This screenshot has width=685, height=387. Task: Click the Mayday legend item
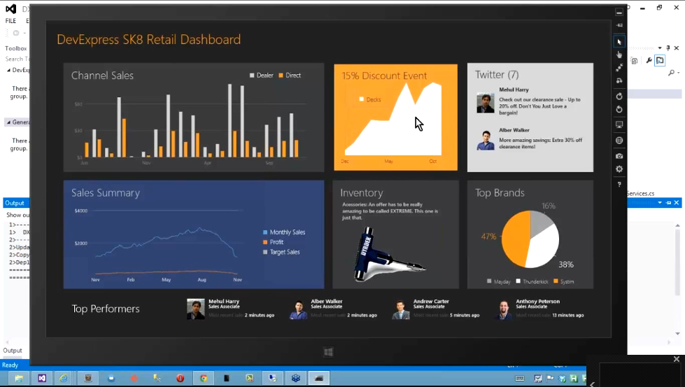499,282
